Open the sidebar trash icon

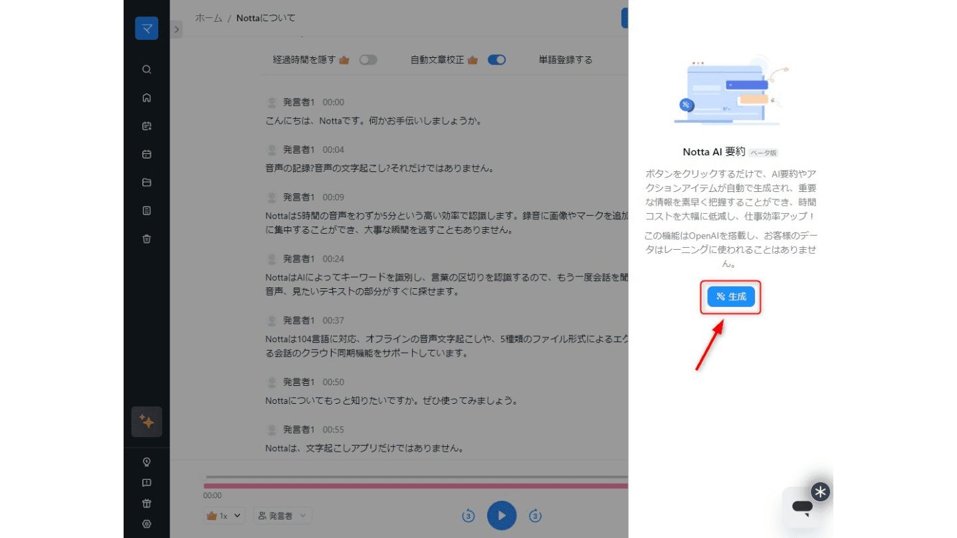pyautogui.click(x=147, y=239)
